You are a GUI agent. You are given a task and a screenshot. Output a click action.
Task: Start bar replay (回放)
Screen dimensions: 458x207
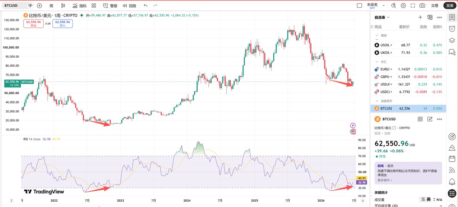coord(129,6)
